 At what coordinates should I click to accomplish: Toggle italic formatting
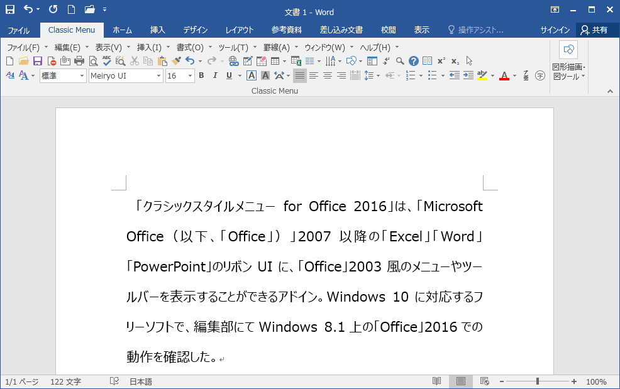(215, 75)
